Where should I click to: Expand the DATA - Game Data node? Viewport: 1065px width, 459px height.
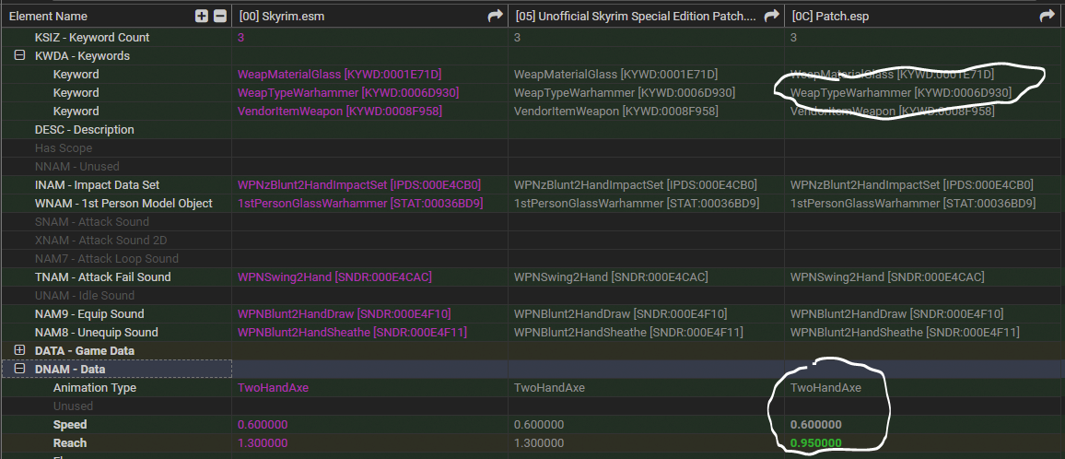pos(19,350)
